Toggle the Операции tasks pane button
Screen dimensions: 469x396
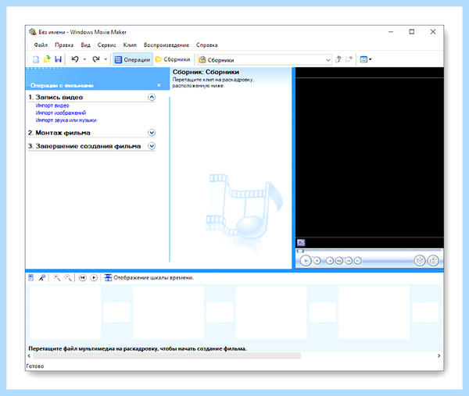(x=133, y=59)
